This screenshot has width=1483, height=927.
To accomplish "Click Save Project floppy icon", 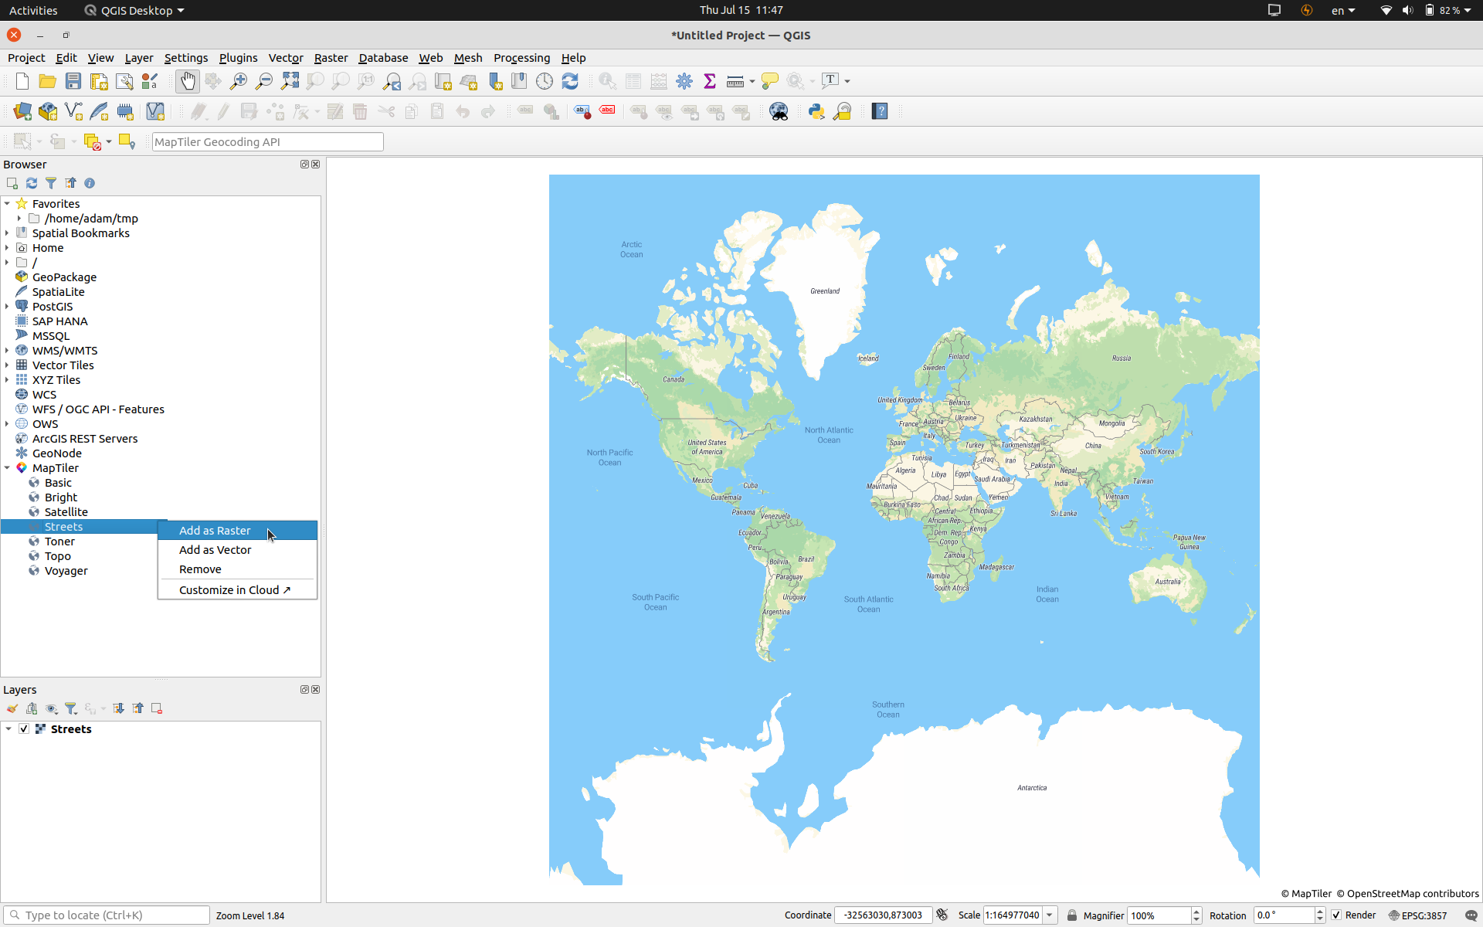I will [x=73, y=81].
